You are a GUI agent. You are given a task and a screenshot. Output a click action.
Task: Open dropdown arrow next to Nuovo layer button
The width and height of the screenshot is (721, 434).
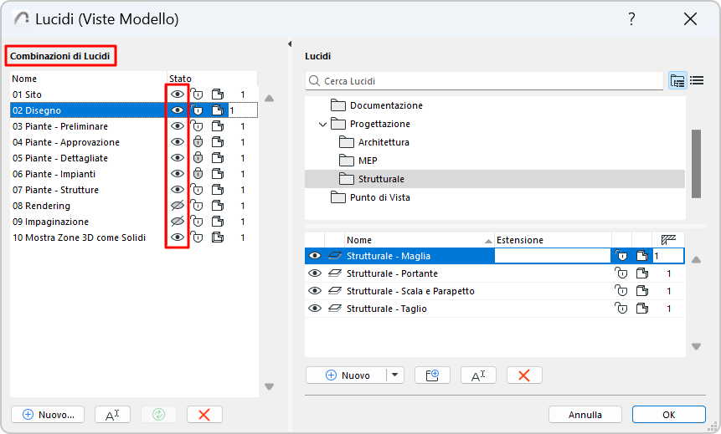[x=395, y=375]
